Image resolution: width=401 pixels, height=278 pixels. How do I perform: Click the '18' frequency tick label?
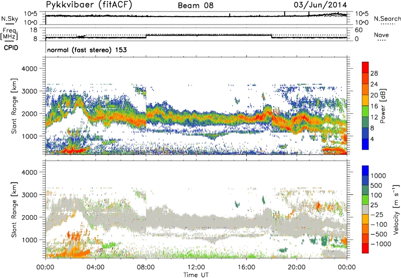pyautogui.click(x=34, y=30)
